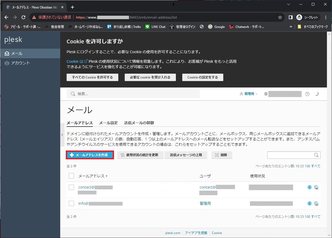
Task: Open アカウント in the sidebar
Action: click(x=20, y=63)
